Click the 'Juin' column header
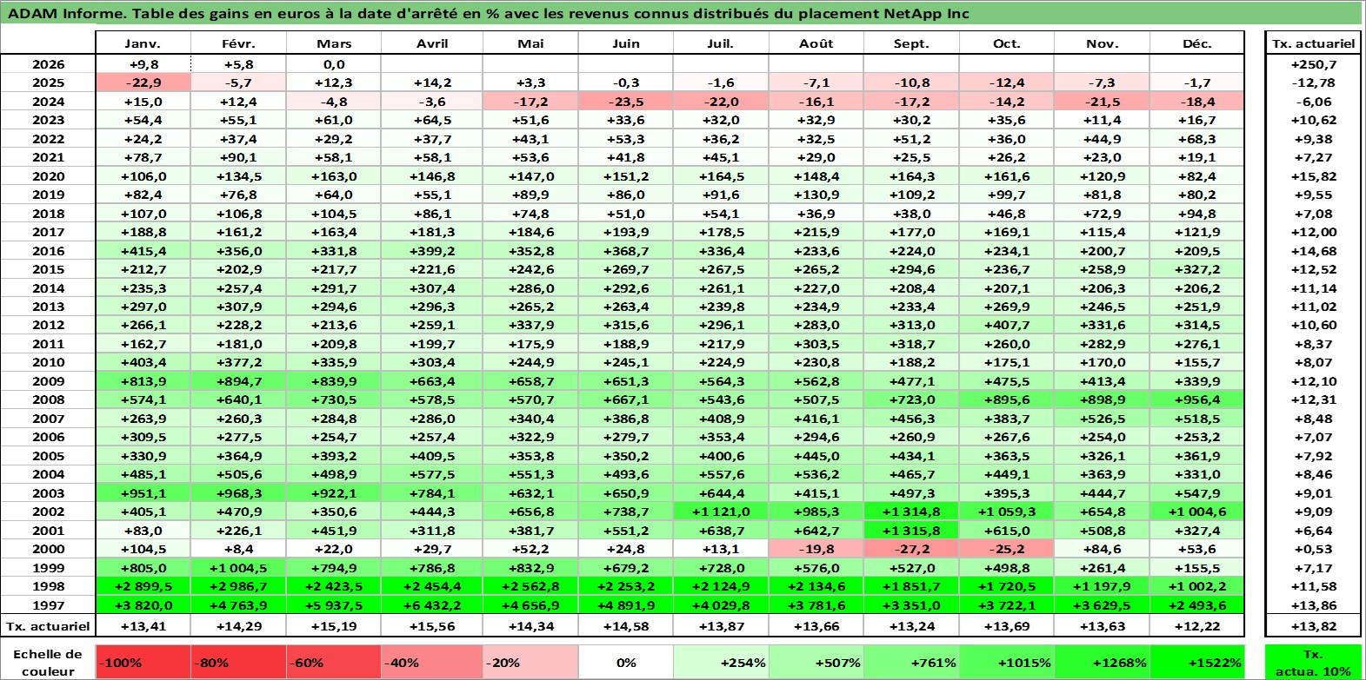 click(x=626, y=43)
